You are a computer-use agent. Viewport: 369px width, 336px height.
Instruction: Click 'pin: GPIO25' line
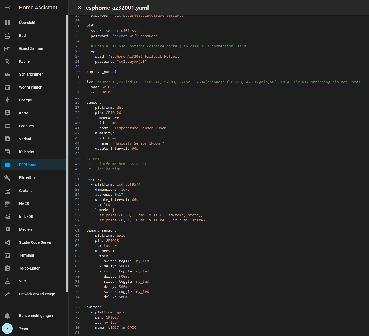coord(107,241)
